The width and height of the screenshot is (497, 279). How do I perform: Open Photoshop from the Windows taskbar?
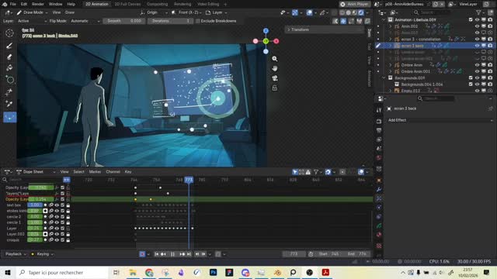click(x=213, y=272)
